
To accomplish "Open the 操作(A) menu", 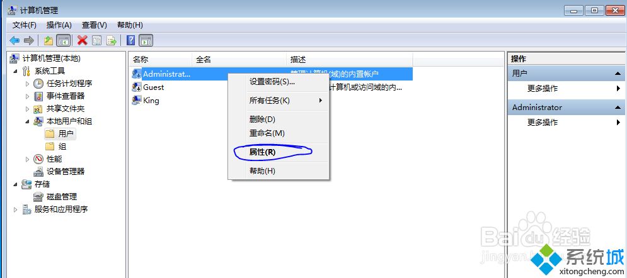I will click(59, 25).
